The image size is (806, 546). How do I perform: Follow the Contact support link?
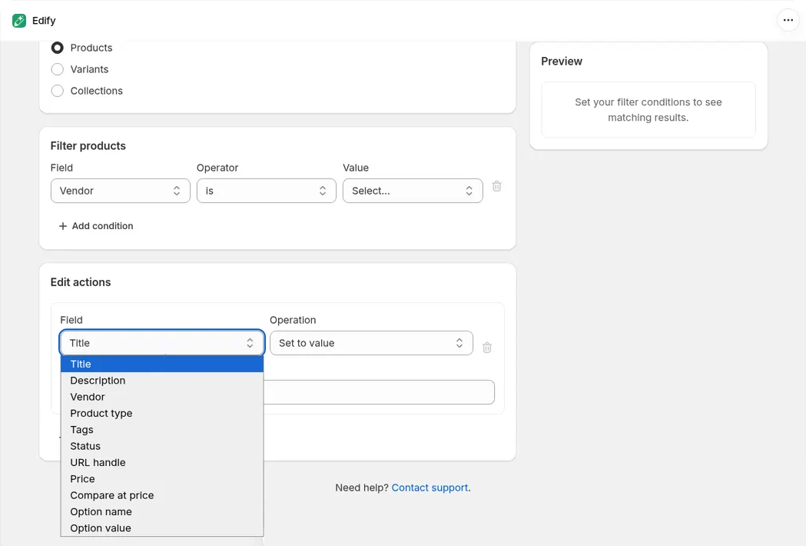pos(430,488)
